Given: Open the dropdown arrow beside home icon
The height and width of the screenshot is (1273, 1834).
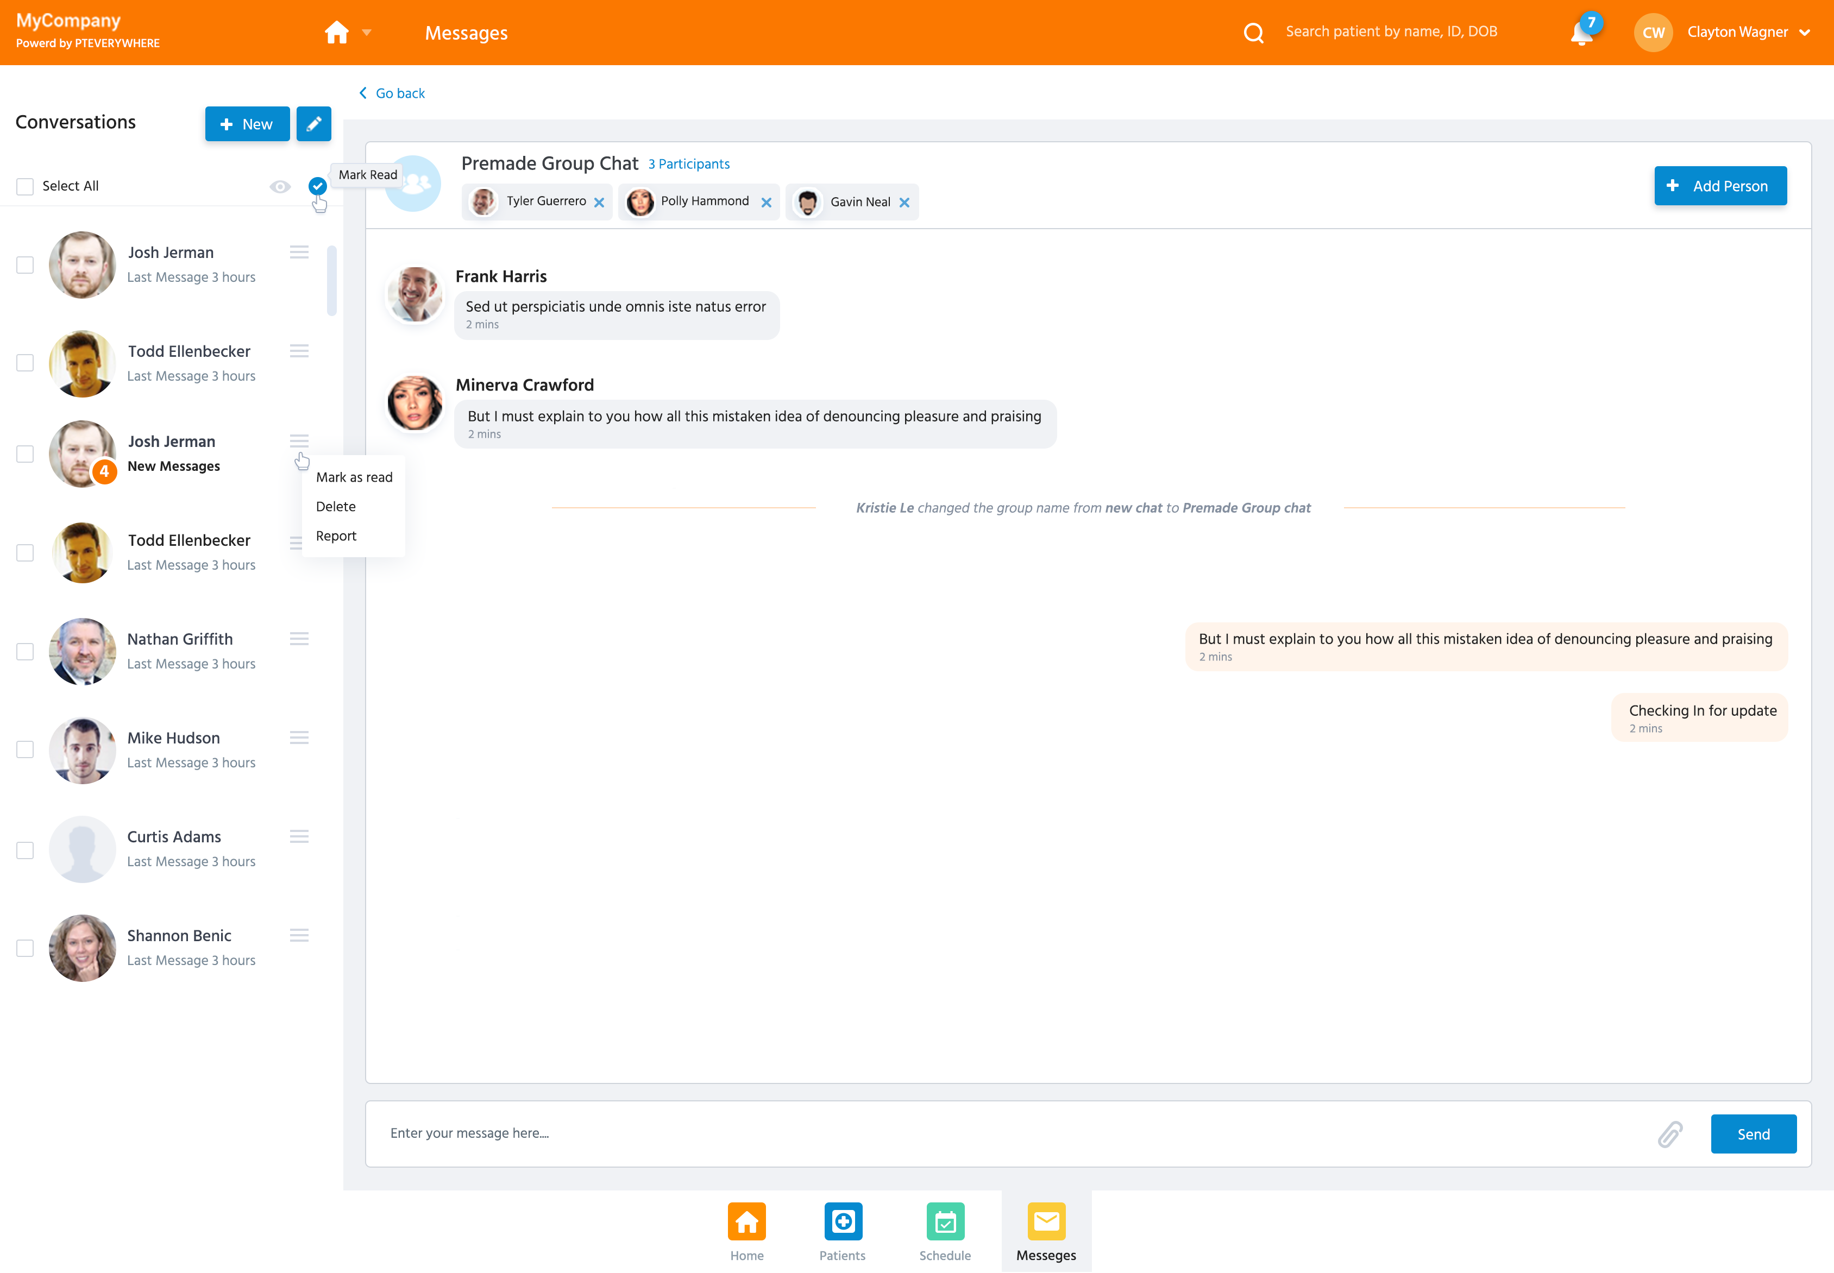Looking at the screenshot, I should point(367,33).
